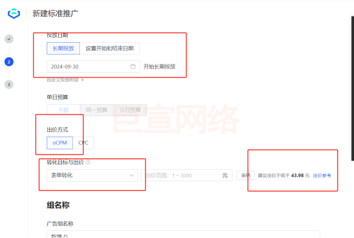Image resolution: width=354 pixels, height=238 pixels.
Task: Open calendar icon in date field
Action: 133,66
